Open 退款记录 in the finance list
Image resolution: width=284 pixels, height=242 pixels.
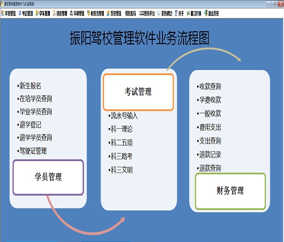click(210, 155)
